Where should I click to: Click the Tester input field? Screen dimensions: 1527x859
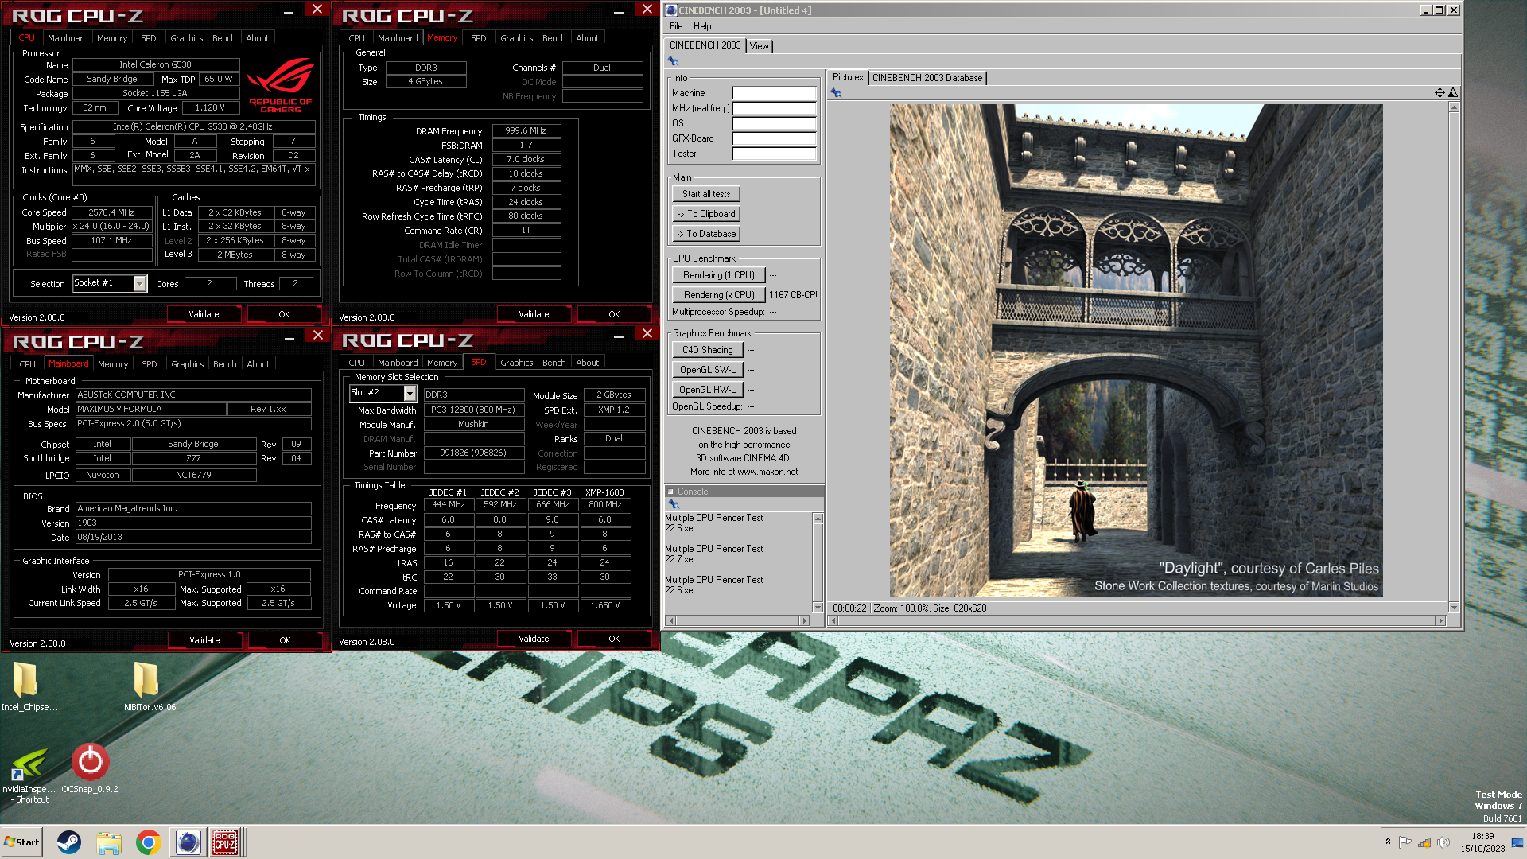774,154
